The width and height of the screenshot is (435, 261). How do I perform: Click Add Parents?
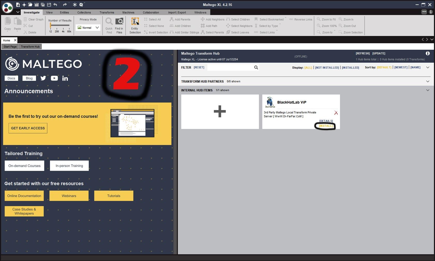click(180, 19)
